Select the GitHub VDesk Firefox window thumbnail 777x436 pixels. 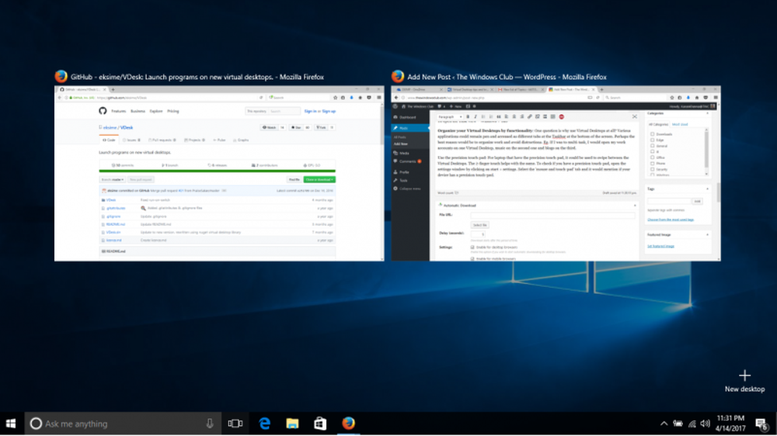[219, 173]
